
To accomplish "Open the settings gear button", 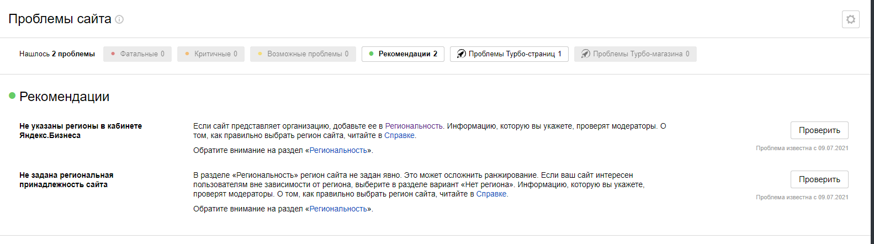I will [x=850, y=19].
